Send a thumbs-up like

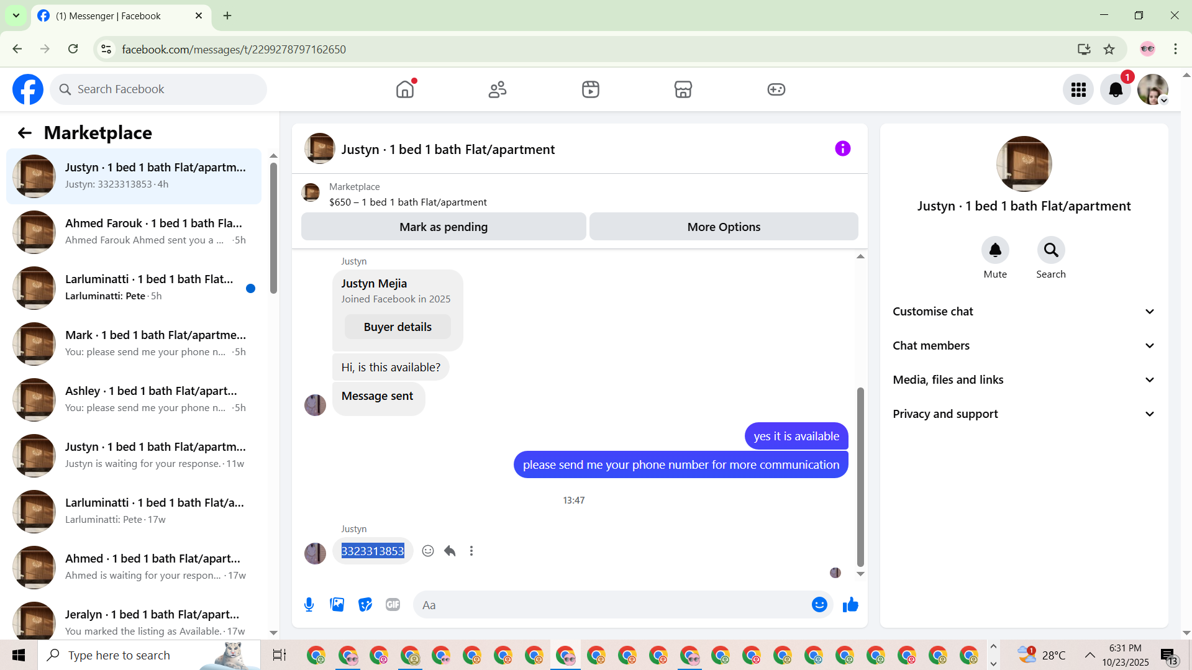pos(850,605)
